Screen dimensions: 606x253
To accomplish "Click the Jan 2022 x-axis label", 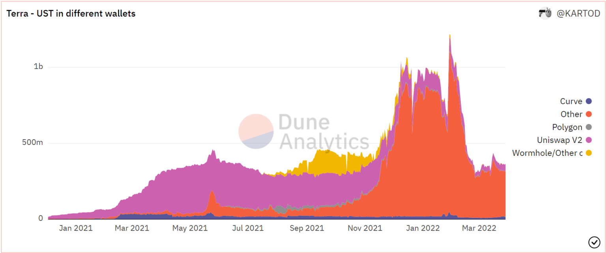I will pos(423,228).
